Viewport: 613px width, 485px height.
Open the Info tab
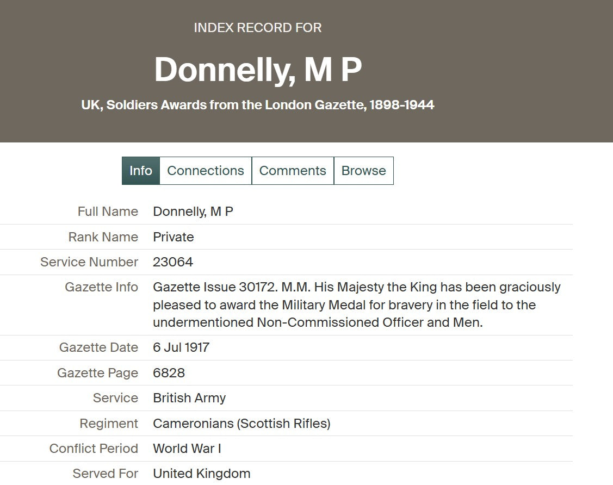point(140,171)
